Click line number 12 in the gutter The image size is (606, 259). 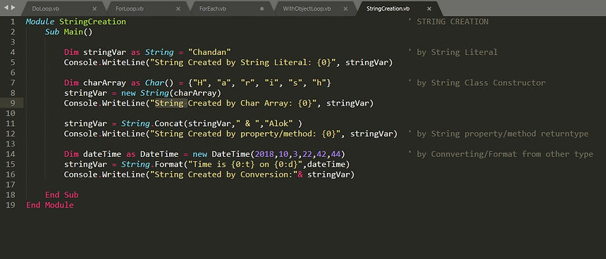(x=11, y=134)
